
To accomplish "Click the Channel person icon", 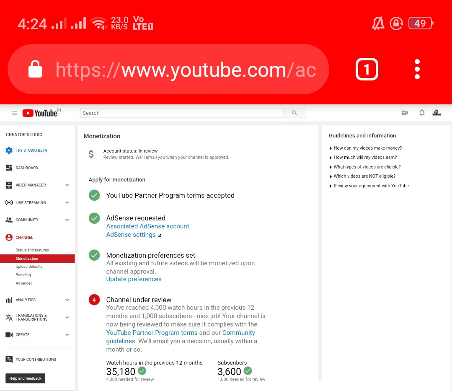I will click(x=9, y=237).
